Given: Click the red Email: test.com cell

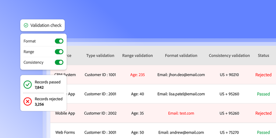Looking at the screenshot, I should (181, 113).
